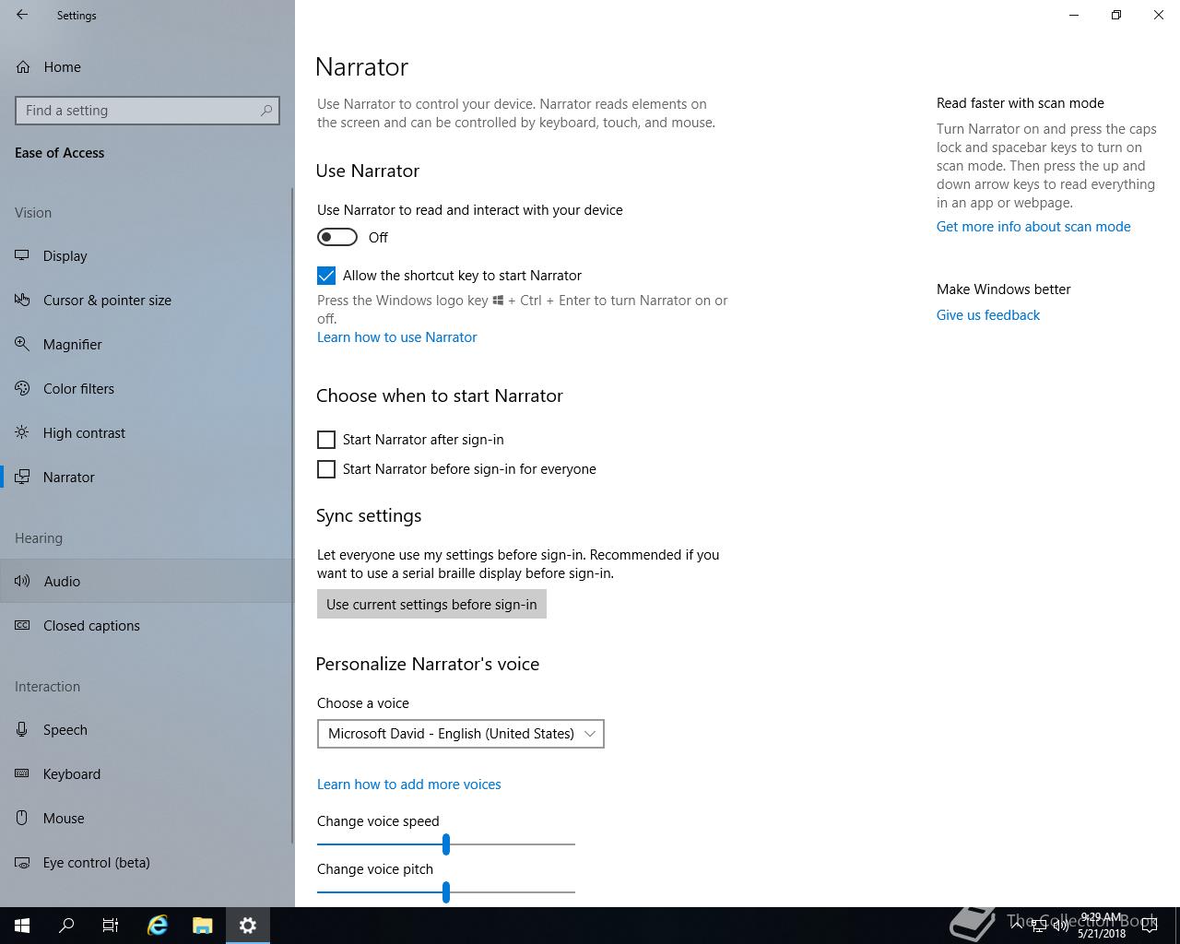The image size is (1180, 944).
Task: Click the clock and date in taskbar
Action: pos(1102,926)
